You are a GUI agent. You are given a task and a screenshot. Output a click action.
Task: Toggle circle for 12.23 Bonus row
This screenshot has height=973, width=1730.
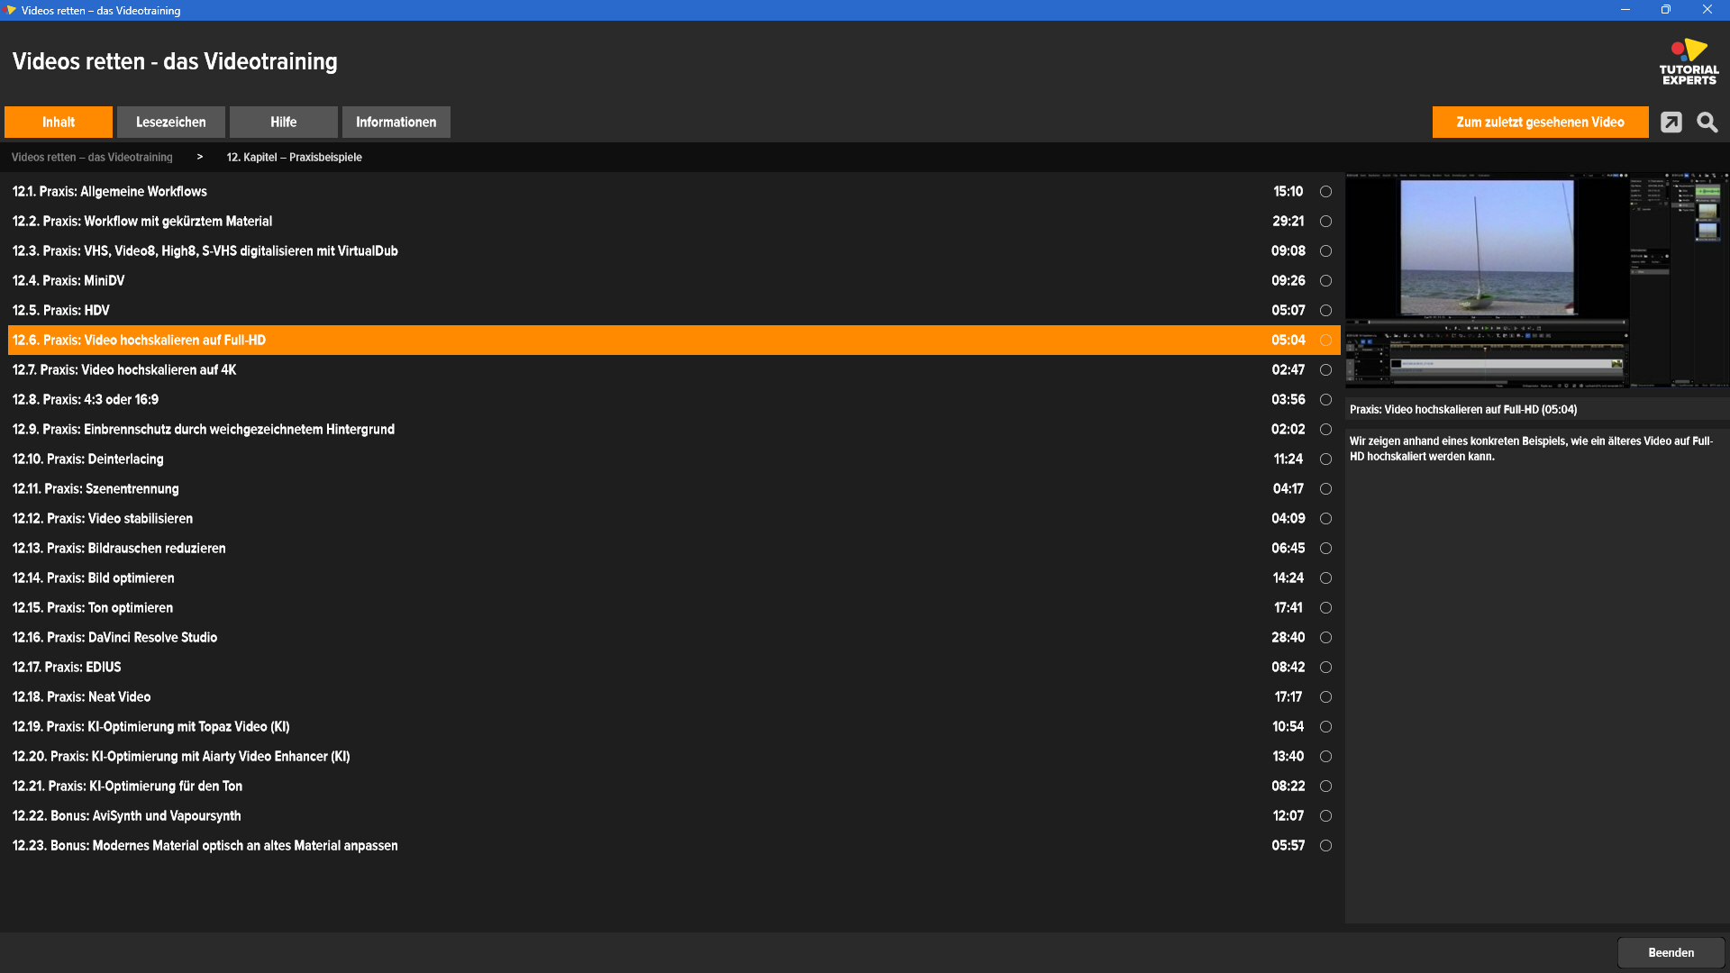[1325, 845]
